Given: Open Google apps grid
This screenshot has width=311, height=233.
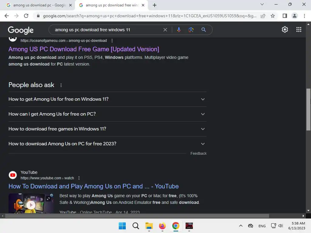Looking at the screenshot, I should click(299, 29).
